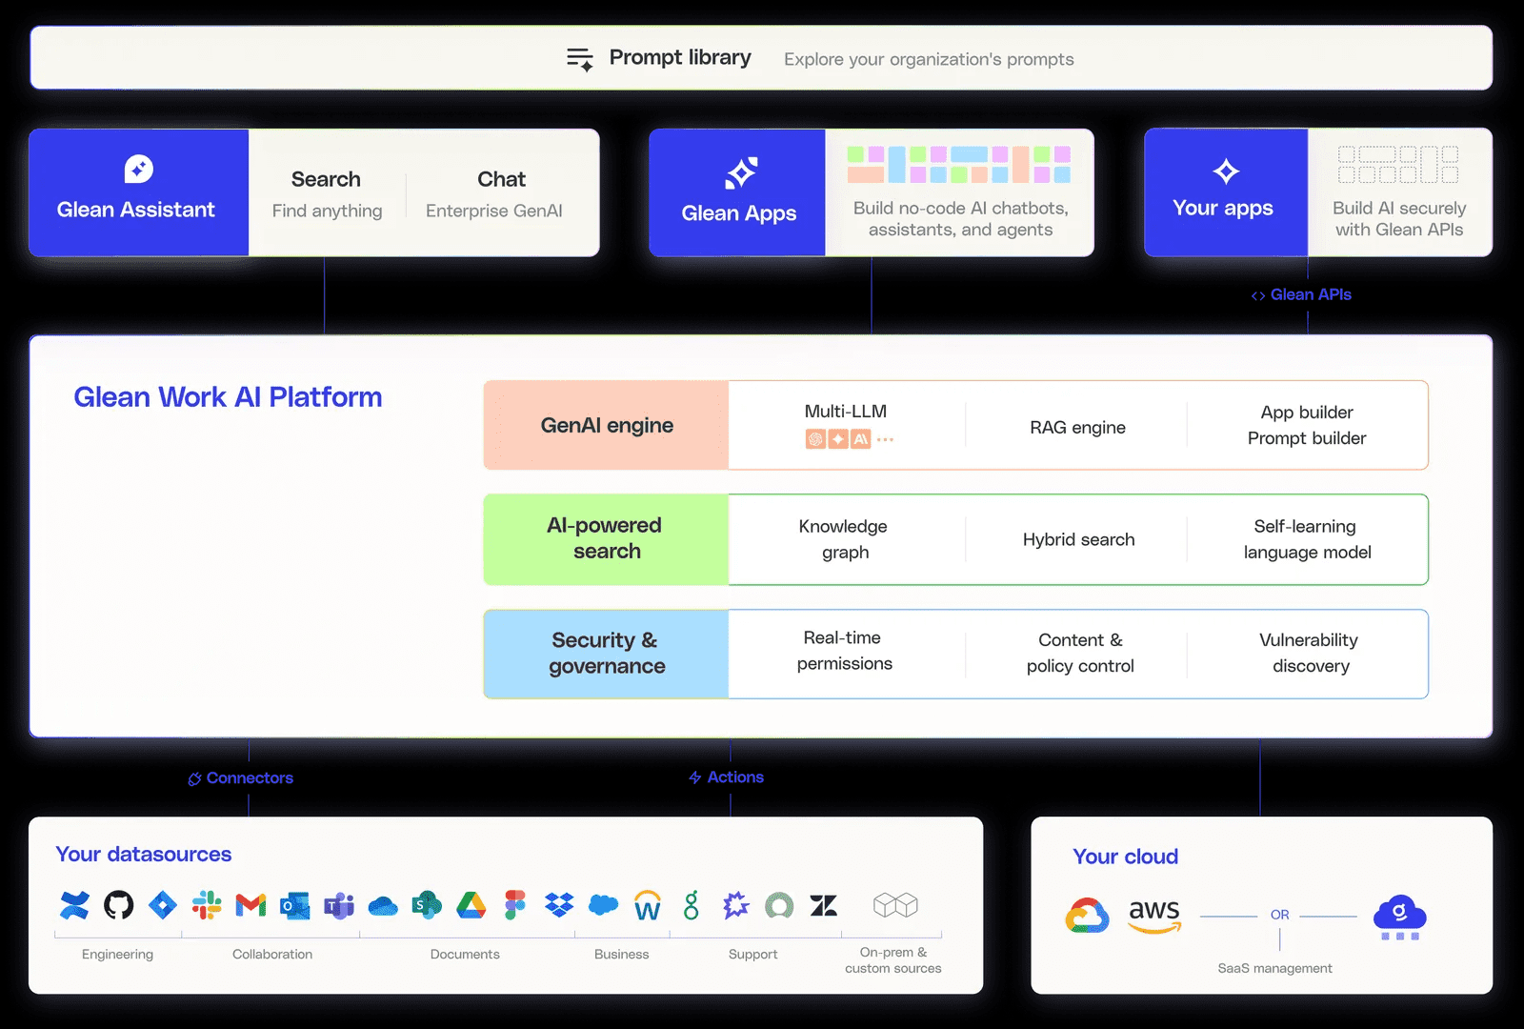Viewport: 1524px width, 1029px height.
Task: Select the Zendesk datasource icon
Action: point(824,905)
